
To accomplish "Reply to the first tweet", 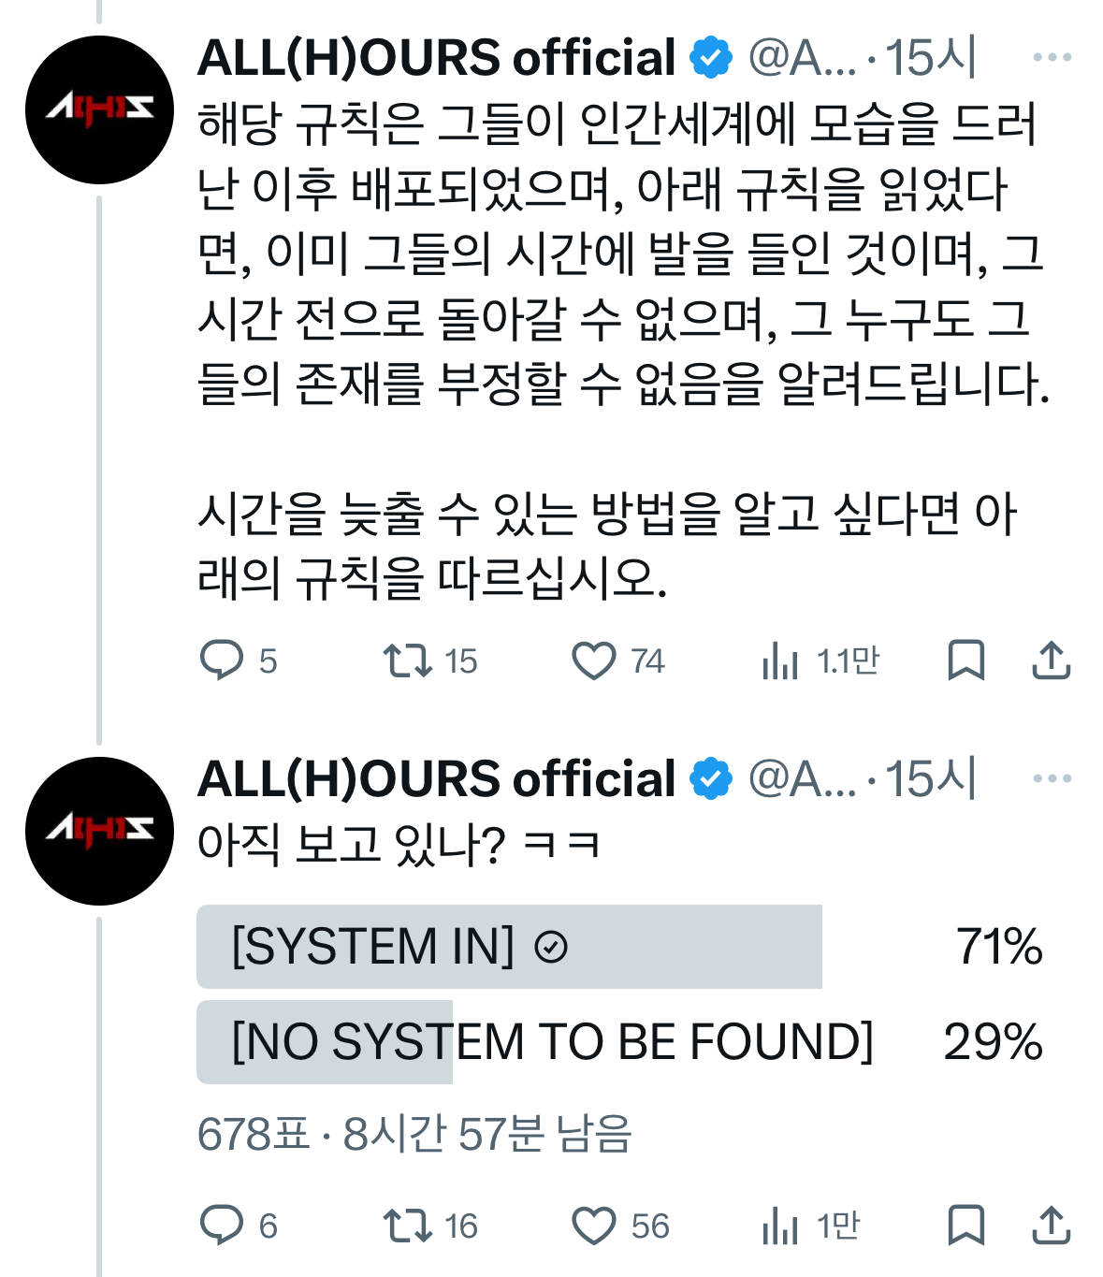I will 222,660.
